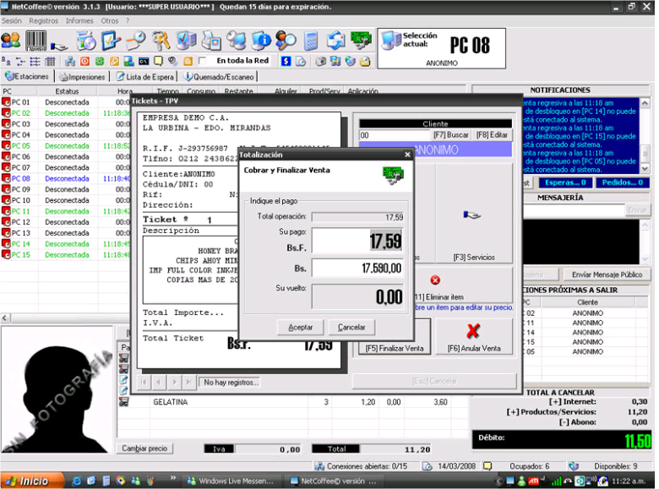Screen dimensions: 659x489
Task: Switch to calendar grid view icon
Action: 50,62
